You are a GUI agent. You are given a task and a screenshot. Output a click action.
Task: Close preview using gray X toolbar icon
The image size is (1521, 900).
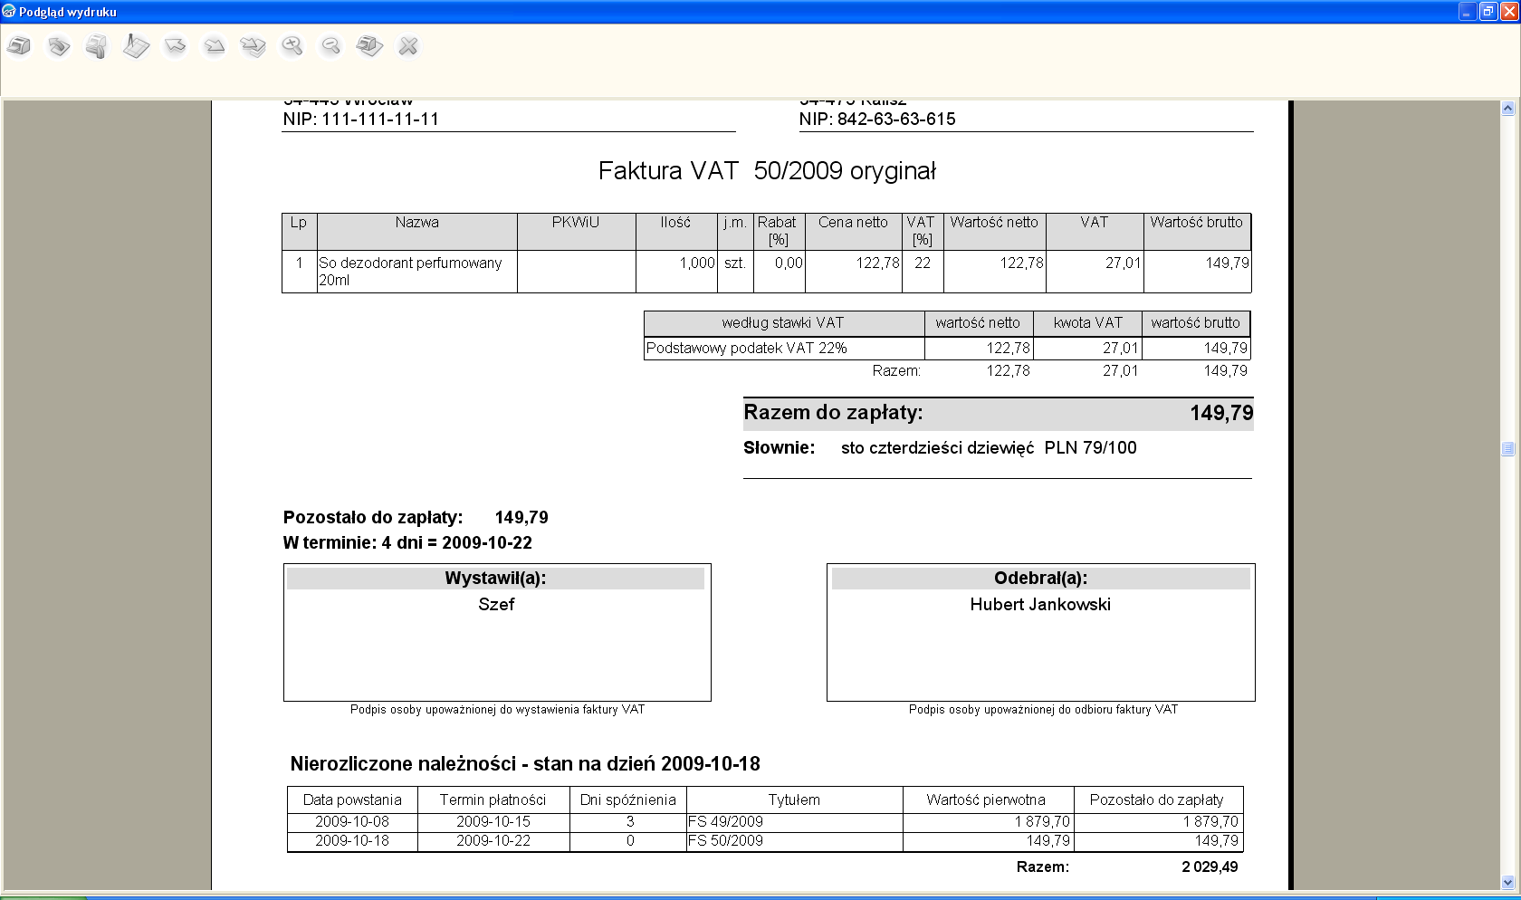pos(408,46)
